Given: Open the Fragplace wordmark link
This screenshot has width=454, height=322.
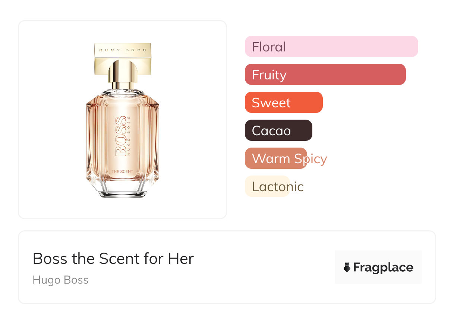Looking at the screenshot, I should [383, 268].
